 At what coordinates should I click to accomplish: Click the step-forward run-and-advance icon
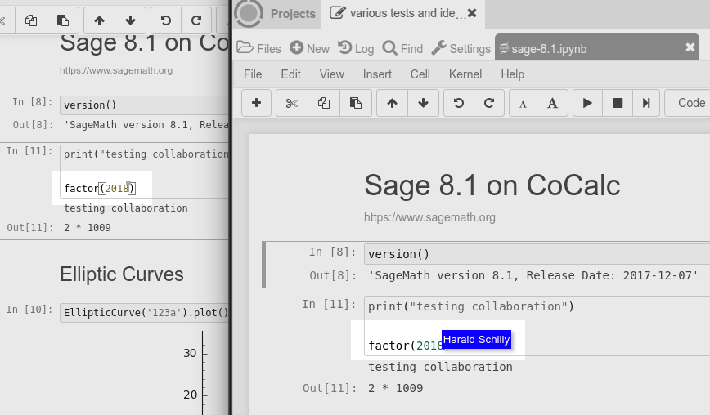tap(646, 103)
